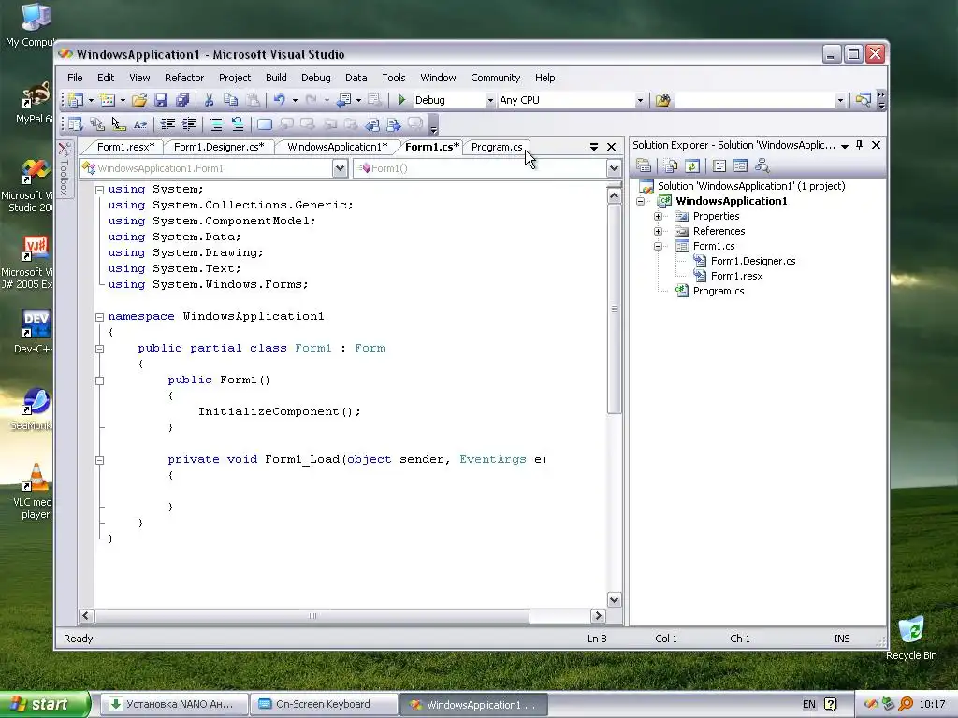
Task: Click the View Class Diagram icon
Action: (x=762, y=165)
